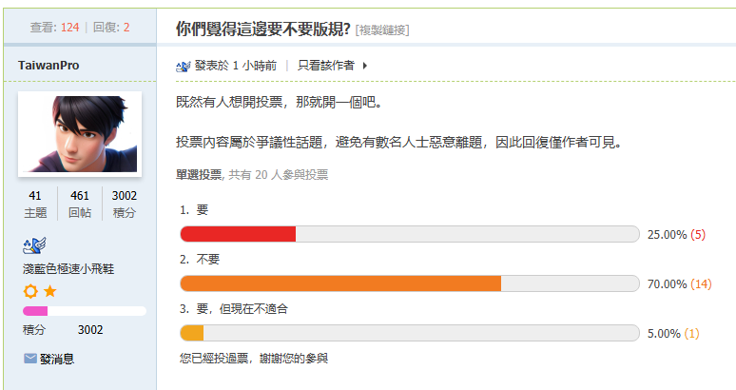The height and width of the screenshot is (390, 736).
Task: Click the star rank icon
Action: pyautogui.click(x=49, y=291)
